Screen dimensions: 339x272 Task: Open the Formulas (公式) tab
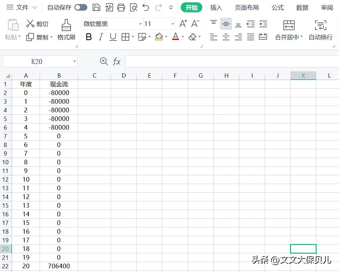(277, 7)
